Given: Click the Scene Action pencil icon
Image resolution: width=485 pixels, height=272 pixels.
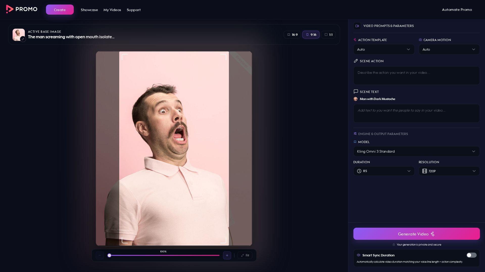Looking at the screenshot, I should click(x=356, y=61).
